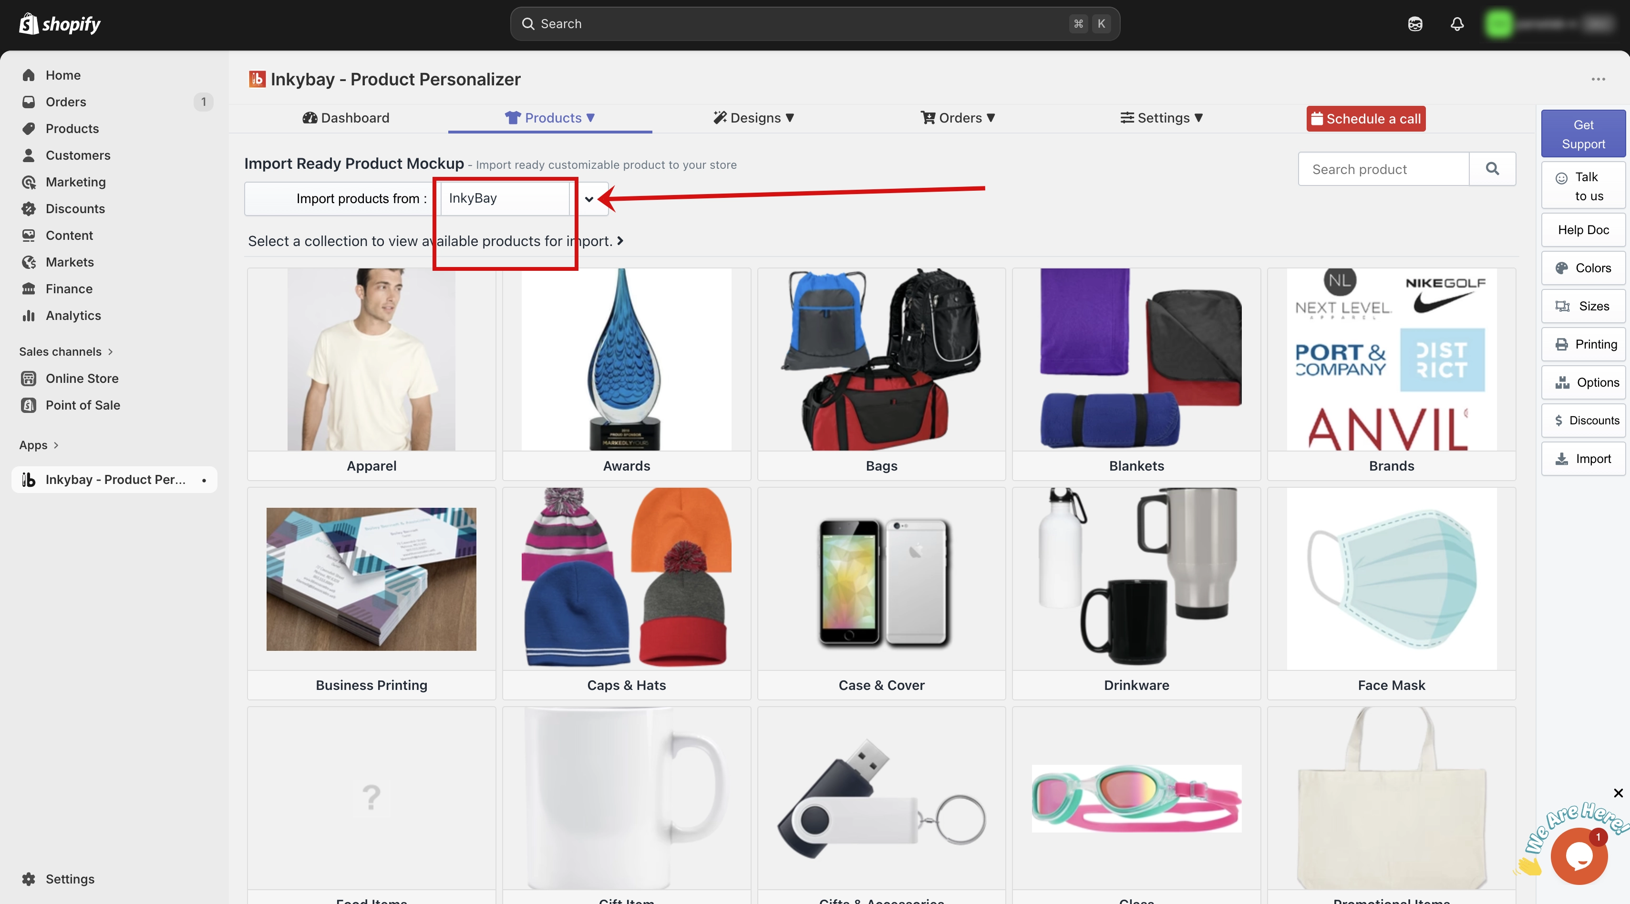The image size is (1630, 904).
Task: Open the app's three-dot more menu
Action: (1599, 79)
